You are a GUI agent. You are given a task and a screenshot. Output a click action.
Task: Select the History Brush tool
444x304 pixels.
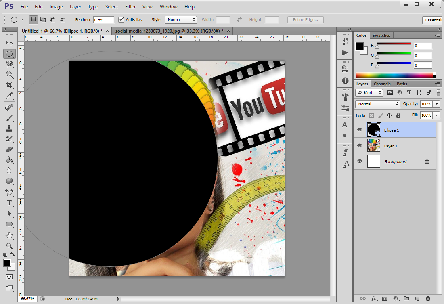coord(9,139)
